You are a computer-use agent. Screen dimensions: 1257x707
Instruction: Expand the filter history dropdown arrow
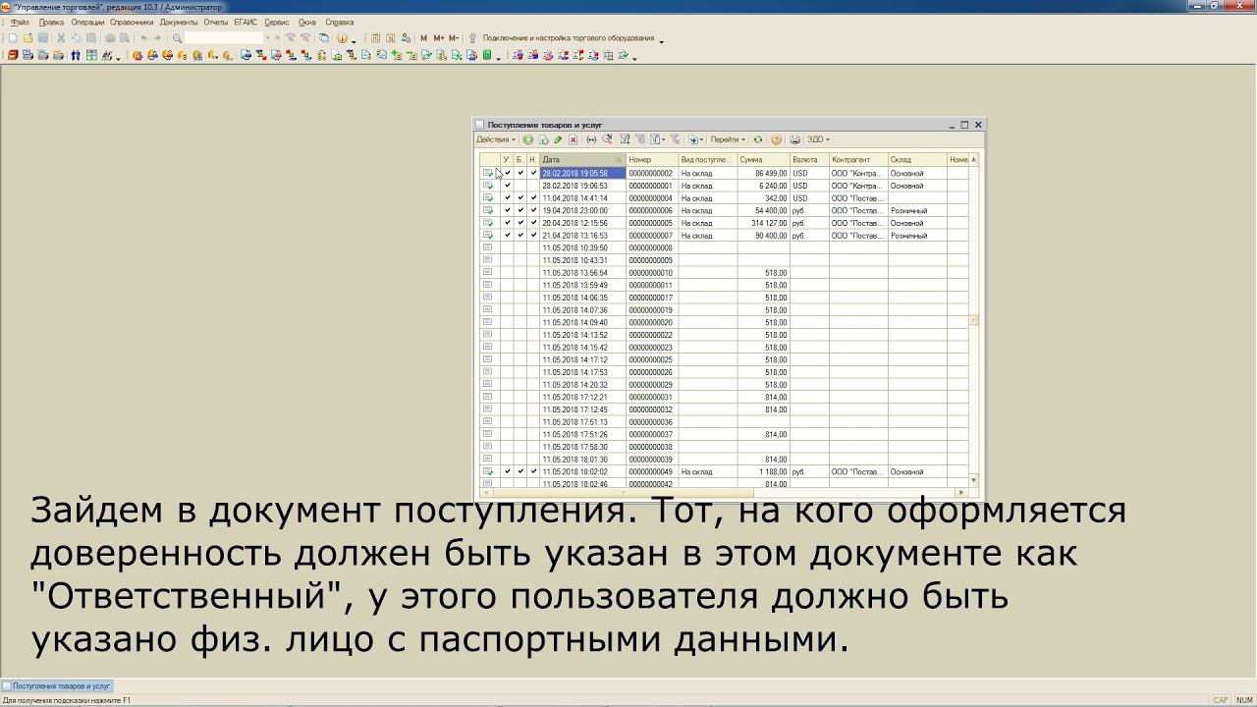coord(663,139)
